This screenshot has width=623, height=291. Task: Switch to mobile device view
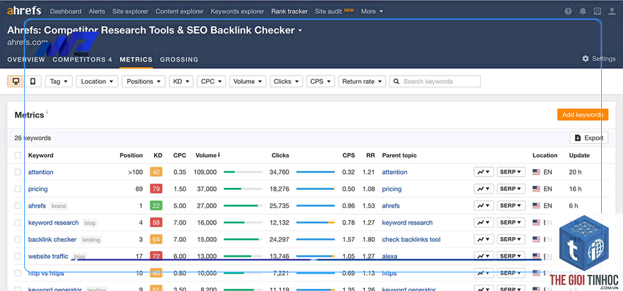(33, 81)
